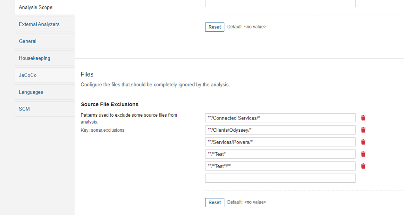The image size is (404, 215).
Task: Delete the **/*Test*/** exclusion pattern
Action: pyautogui.click(x=363, y=166)
